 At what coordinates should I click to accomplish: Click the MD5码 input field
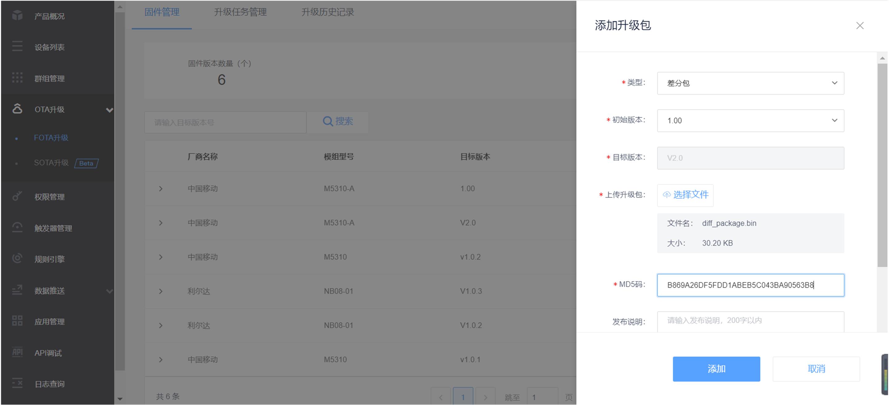coord(751,285)
